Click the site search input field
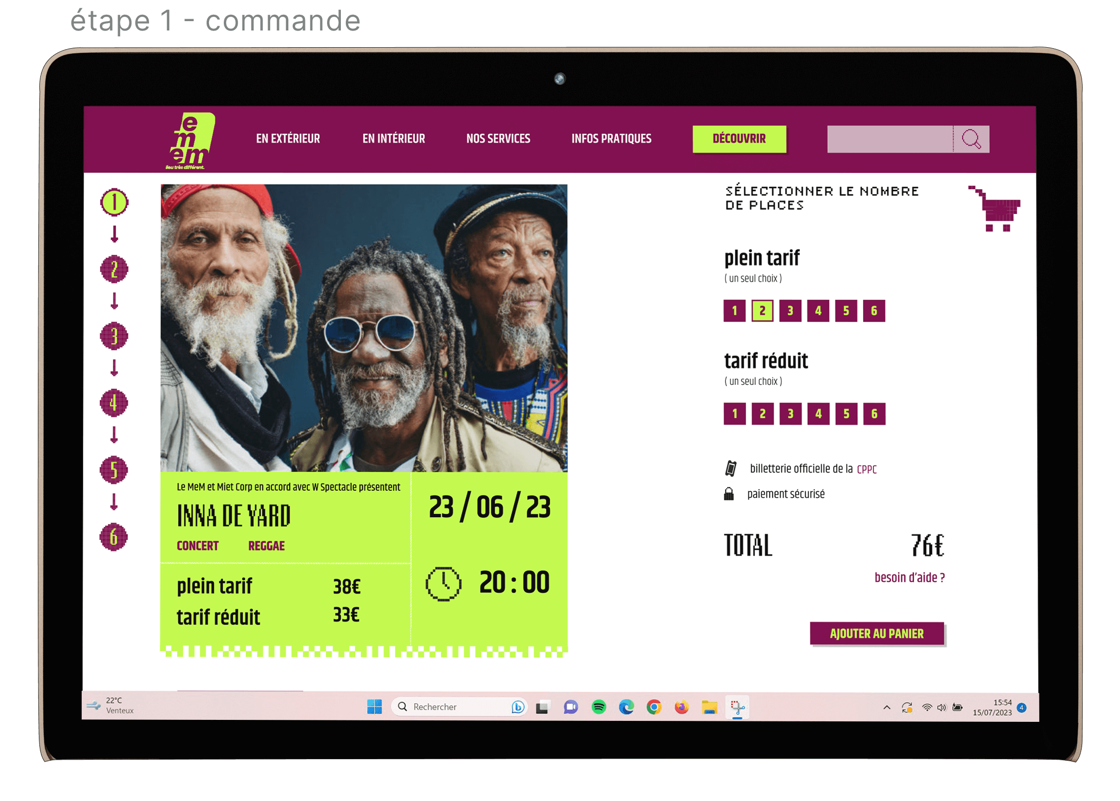 tap(890, 139)
